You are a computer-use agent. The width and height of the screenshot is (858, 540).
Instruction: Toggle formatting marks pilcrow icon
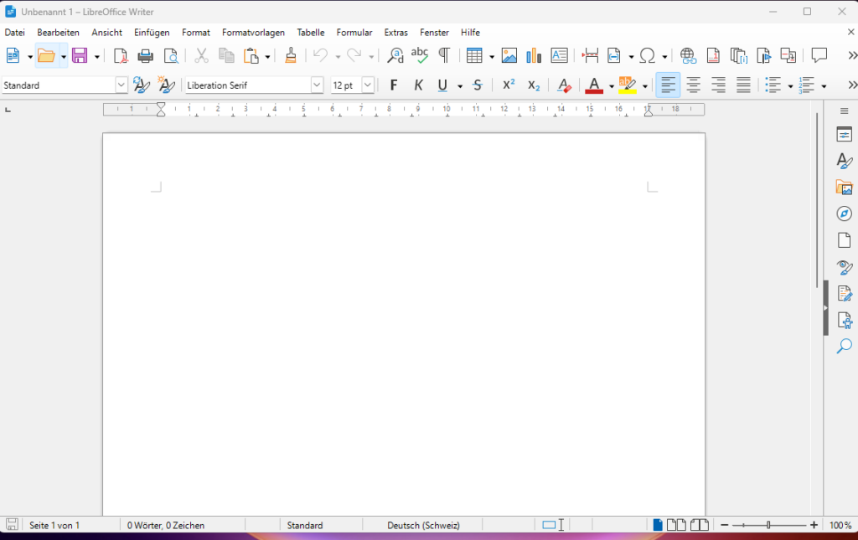pyautogui.click(x=444, y=56)
